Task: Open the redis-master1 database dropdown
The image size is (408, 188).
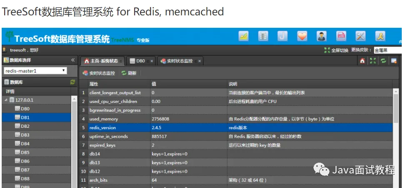Action: (35, 71)
